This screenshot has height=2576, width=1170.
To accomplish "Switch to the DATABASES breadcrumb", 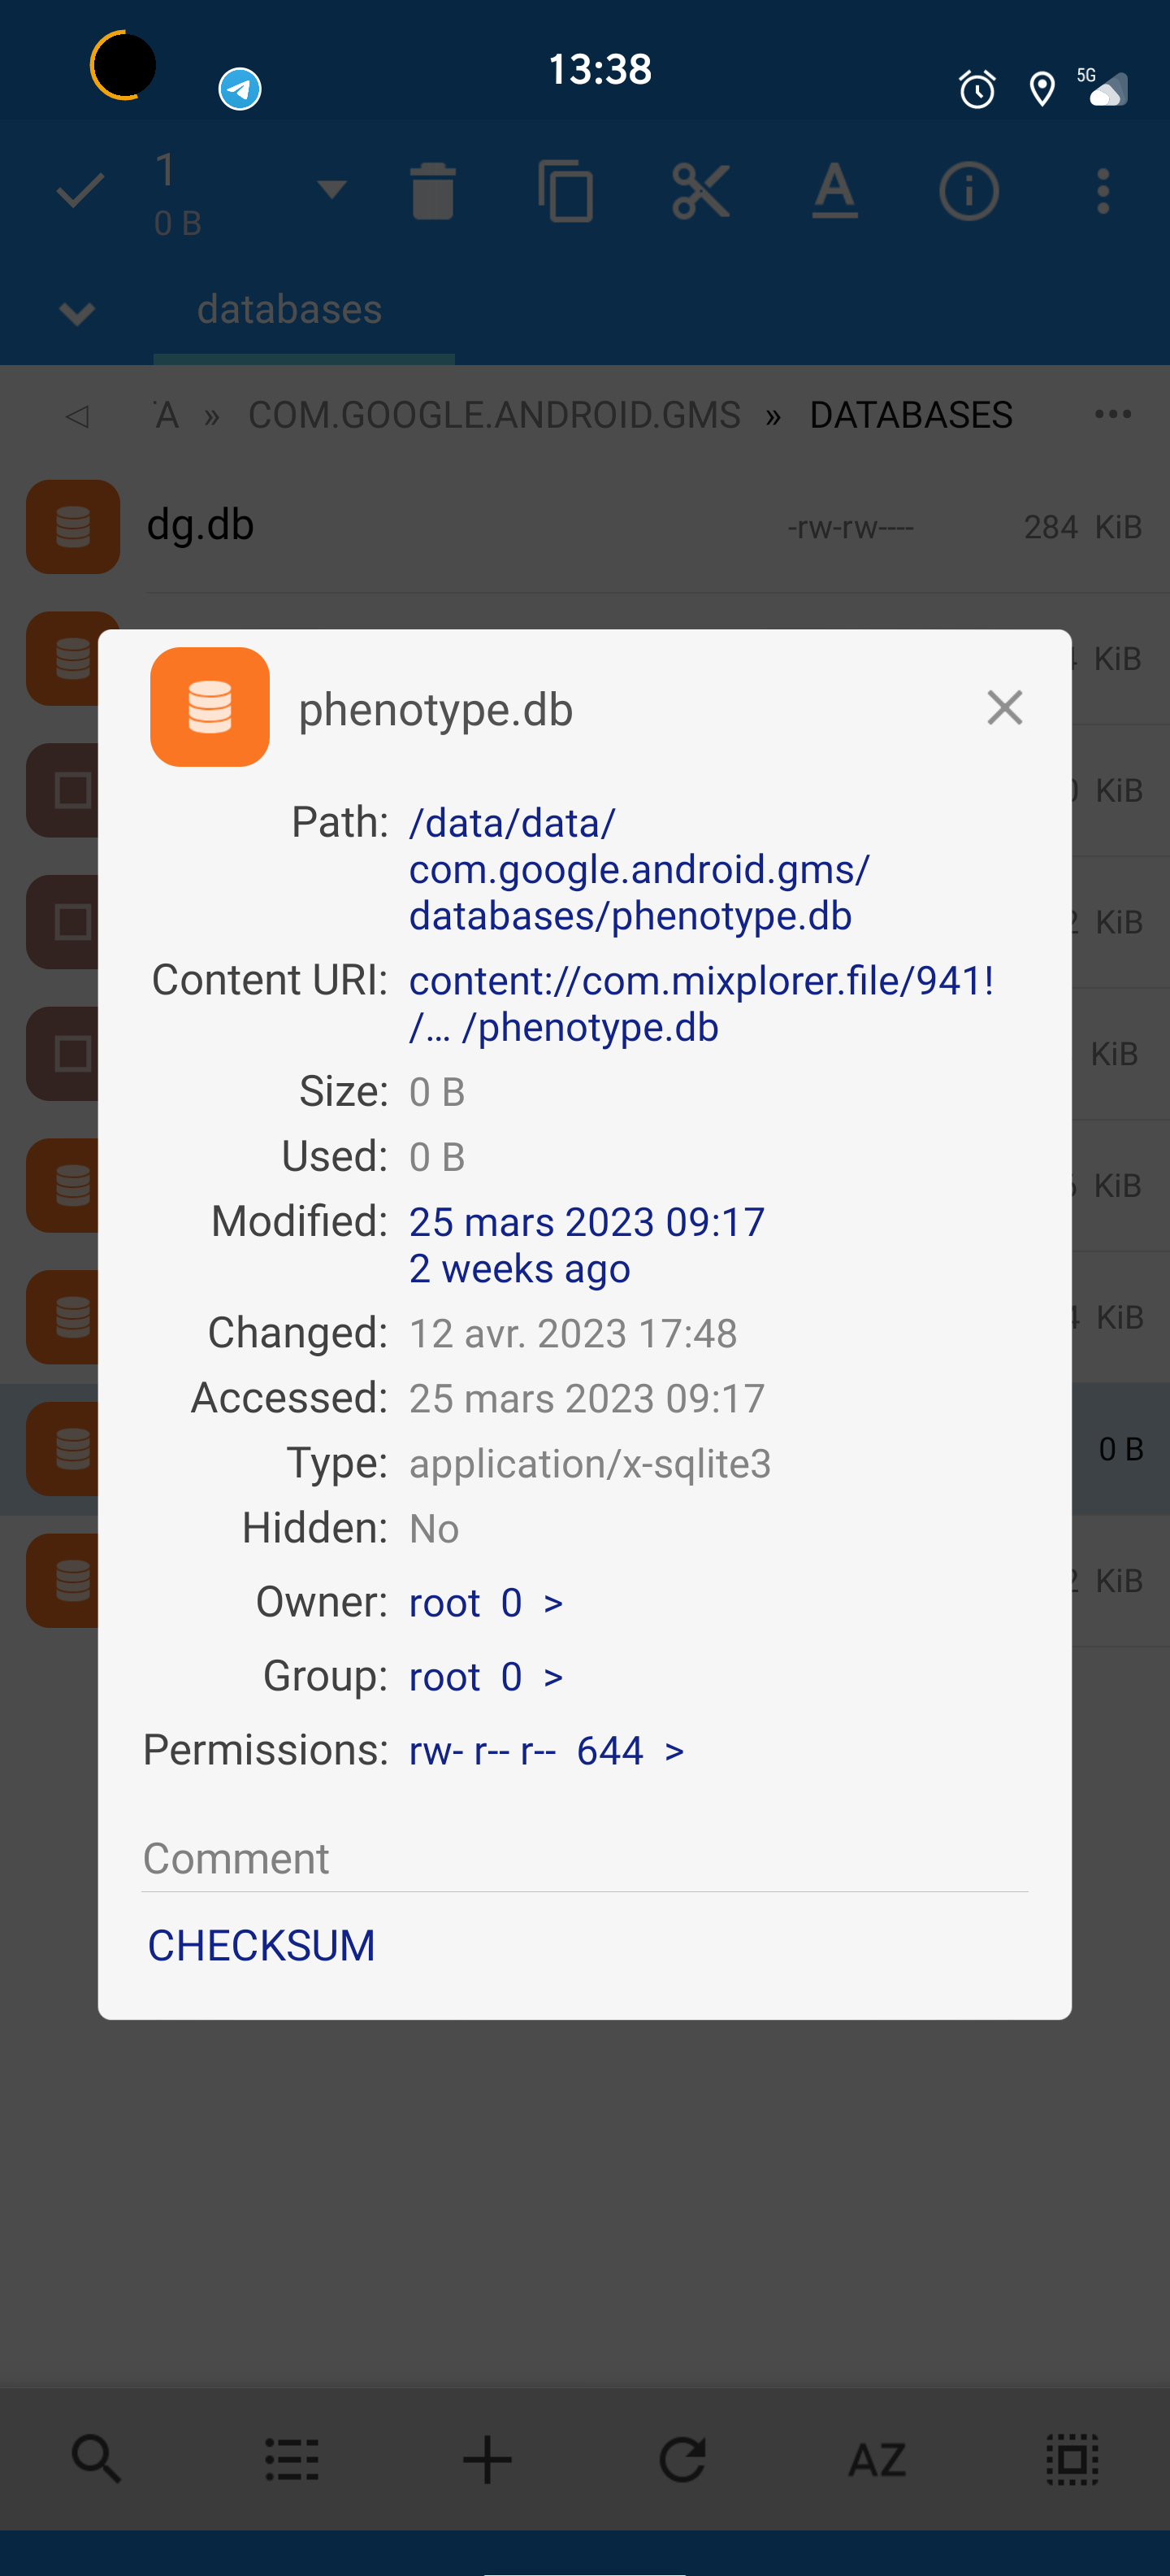I will click(x=910, y=413).
